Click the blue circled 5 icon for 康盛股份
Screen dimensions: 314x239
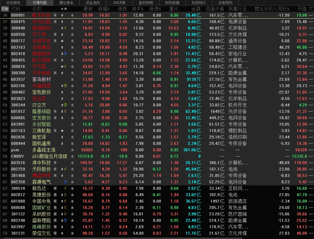[x=65, y=54]
